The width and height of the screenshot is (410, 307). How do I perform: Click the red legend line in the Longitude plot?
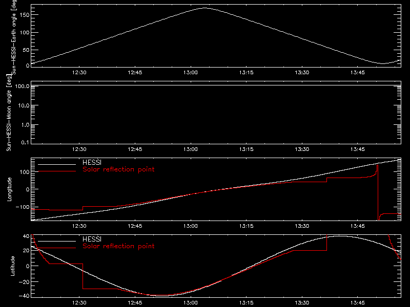57,171
